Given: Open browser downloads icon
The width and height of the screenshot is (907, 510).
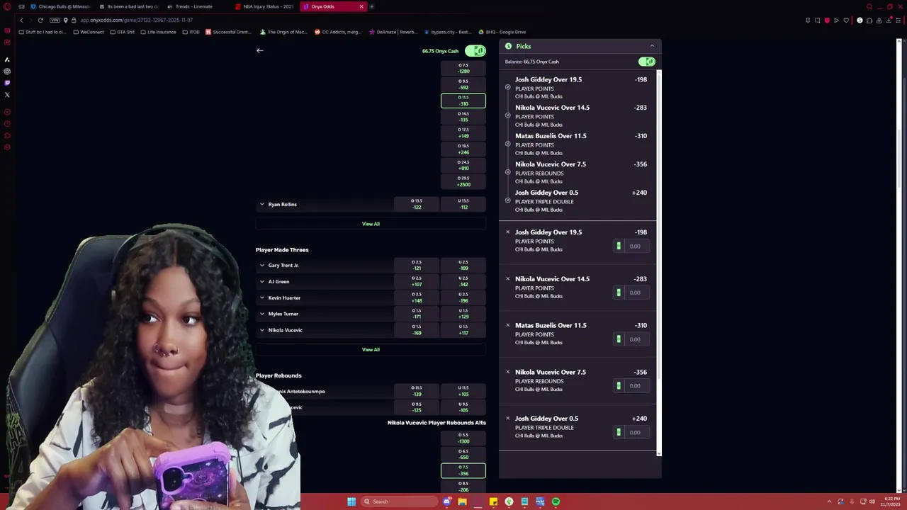Looking at the screenshot, I should pos(889,21).
